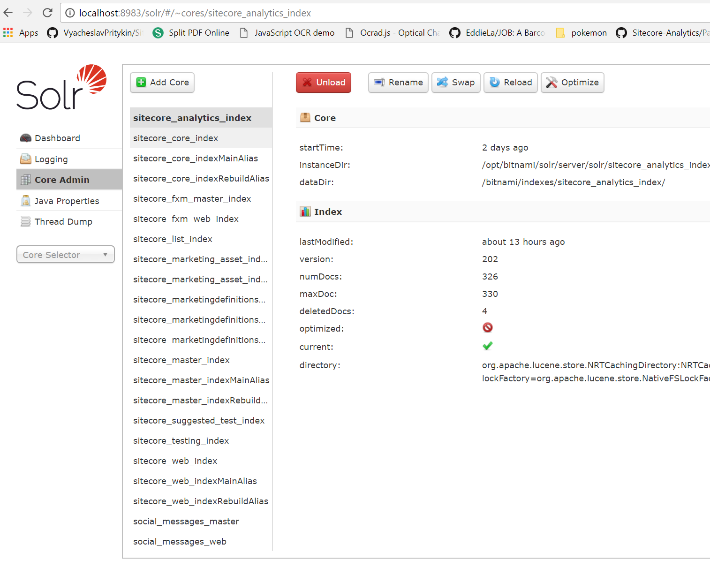
Task: Click the browser address bar
Action: [375, 13]
